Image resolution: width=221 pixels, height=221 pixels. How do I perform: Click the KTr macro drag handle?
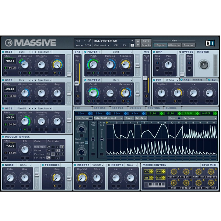point(151,171)
